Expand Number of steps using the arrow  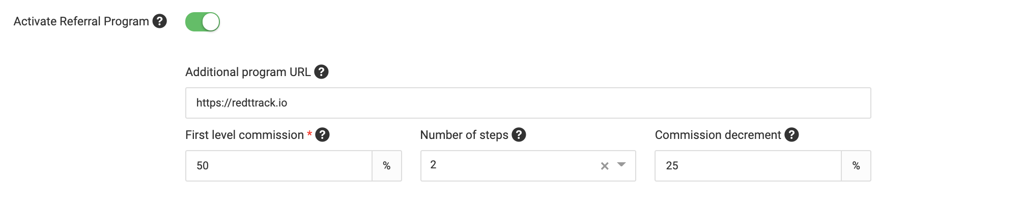(x=621, y=165)
